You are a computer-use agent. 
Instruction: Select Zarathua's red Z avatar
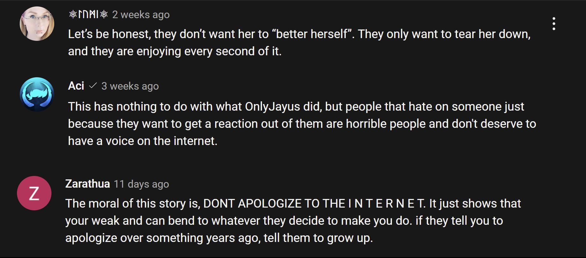[33, 193]
